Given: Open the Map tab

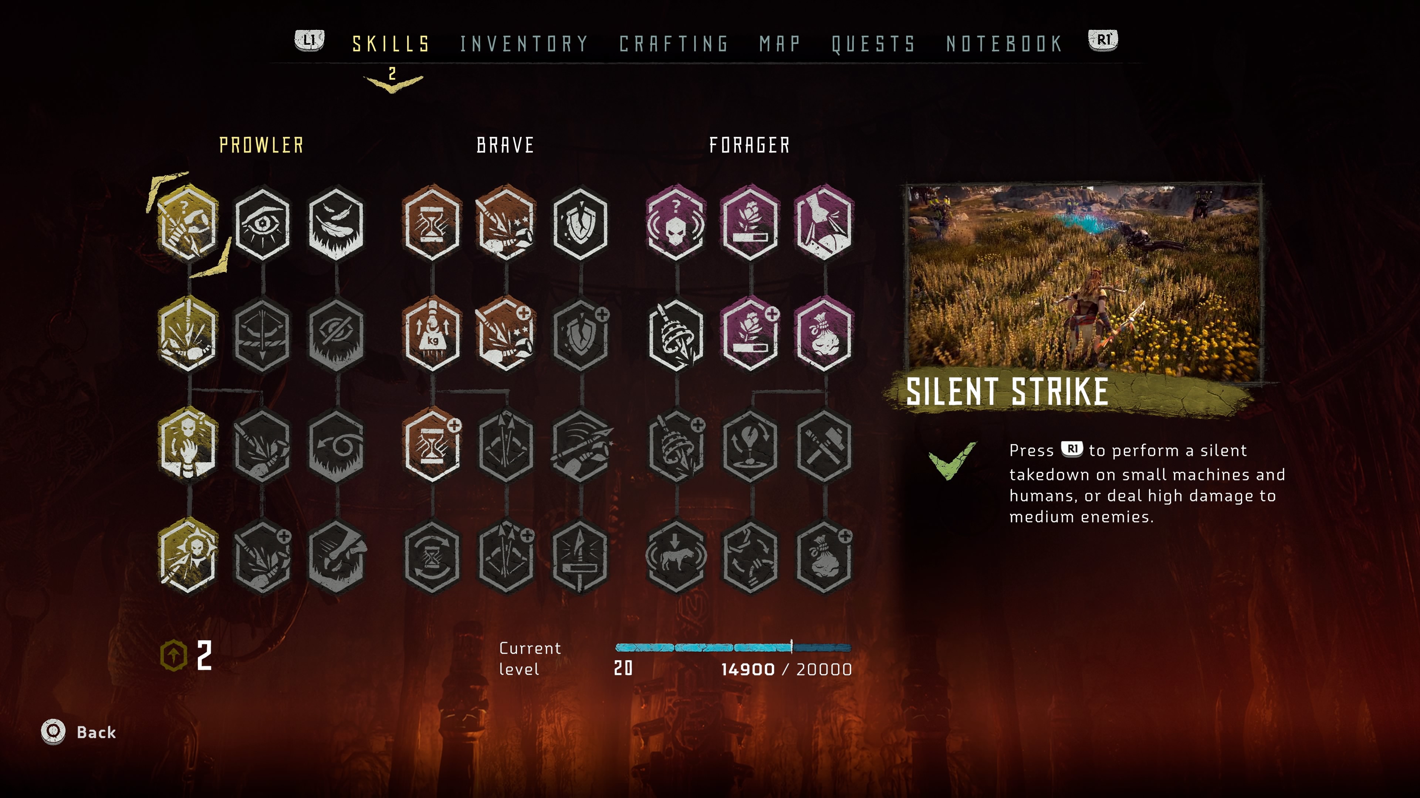Looking at the screenshot, I should coord(780,44).
